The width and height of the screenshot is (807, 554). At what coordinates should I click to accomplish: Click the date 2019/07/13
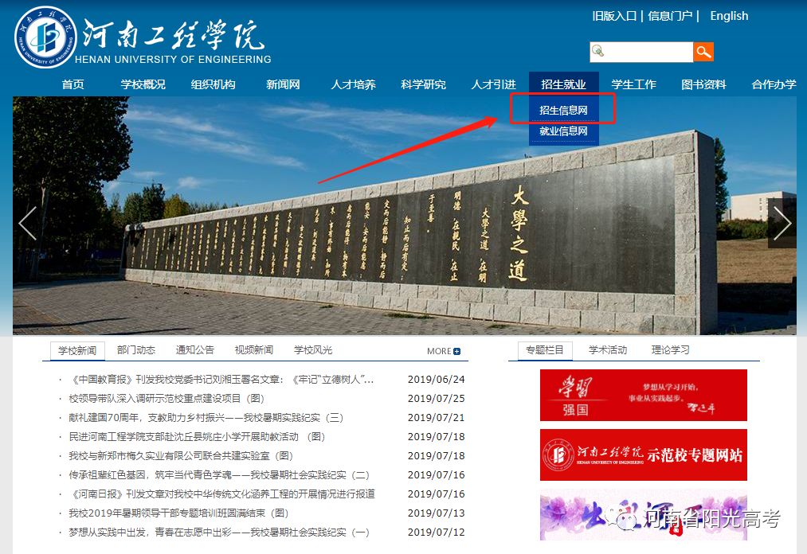[436, 513]
